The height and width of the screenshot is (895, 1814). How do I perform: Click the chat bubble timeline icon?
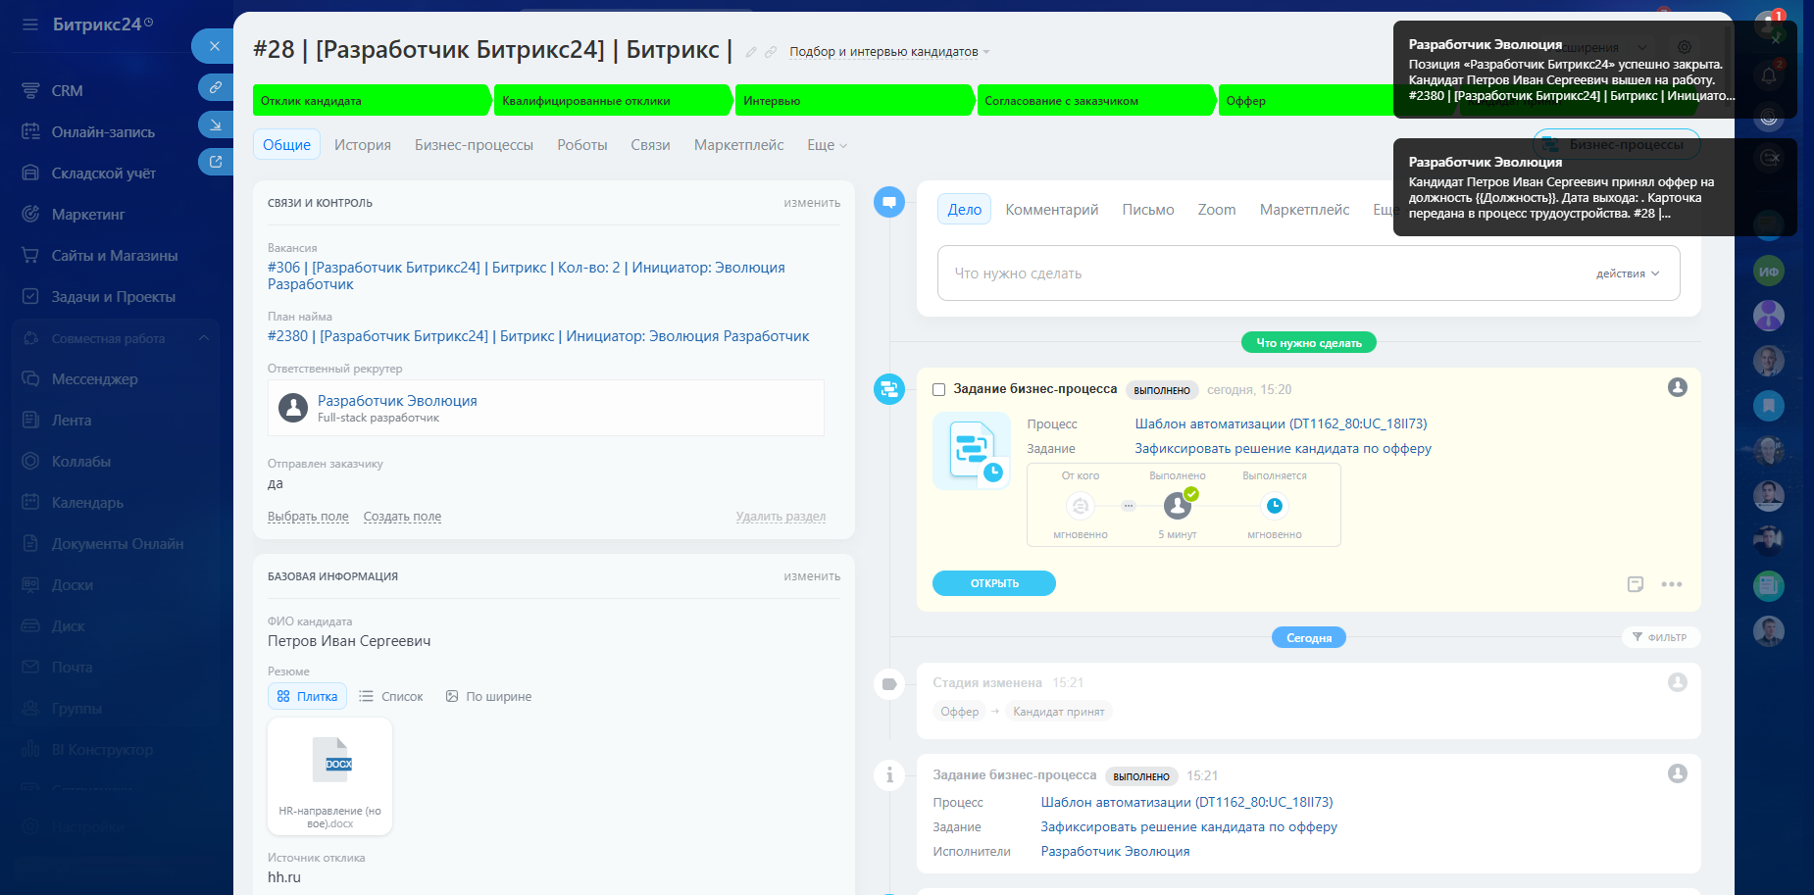(889, 203)
